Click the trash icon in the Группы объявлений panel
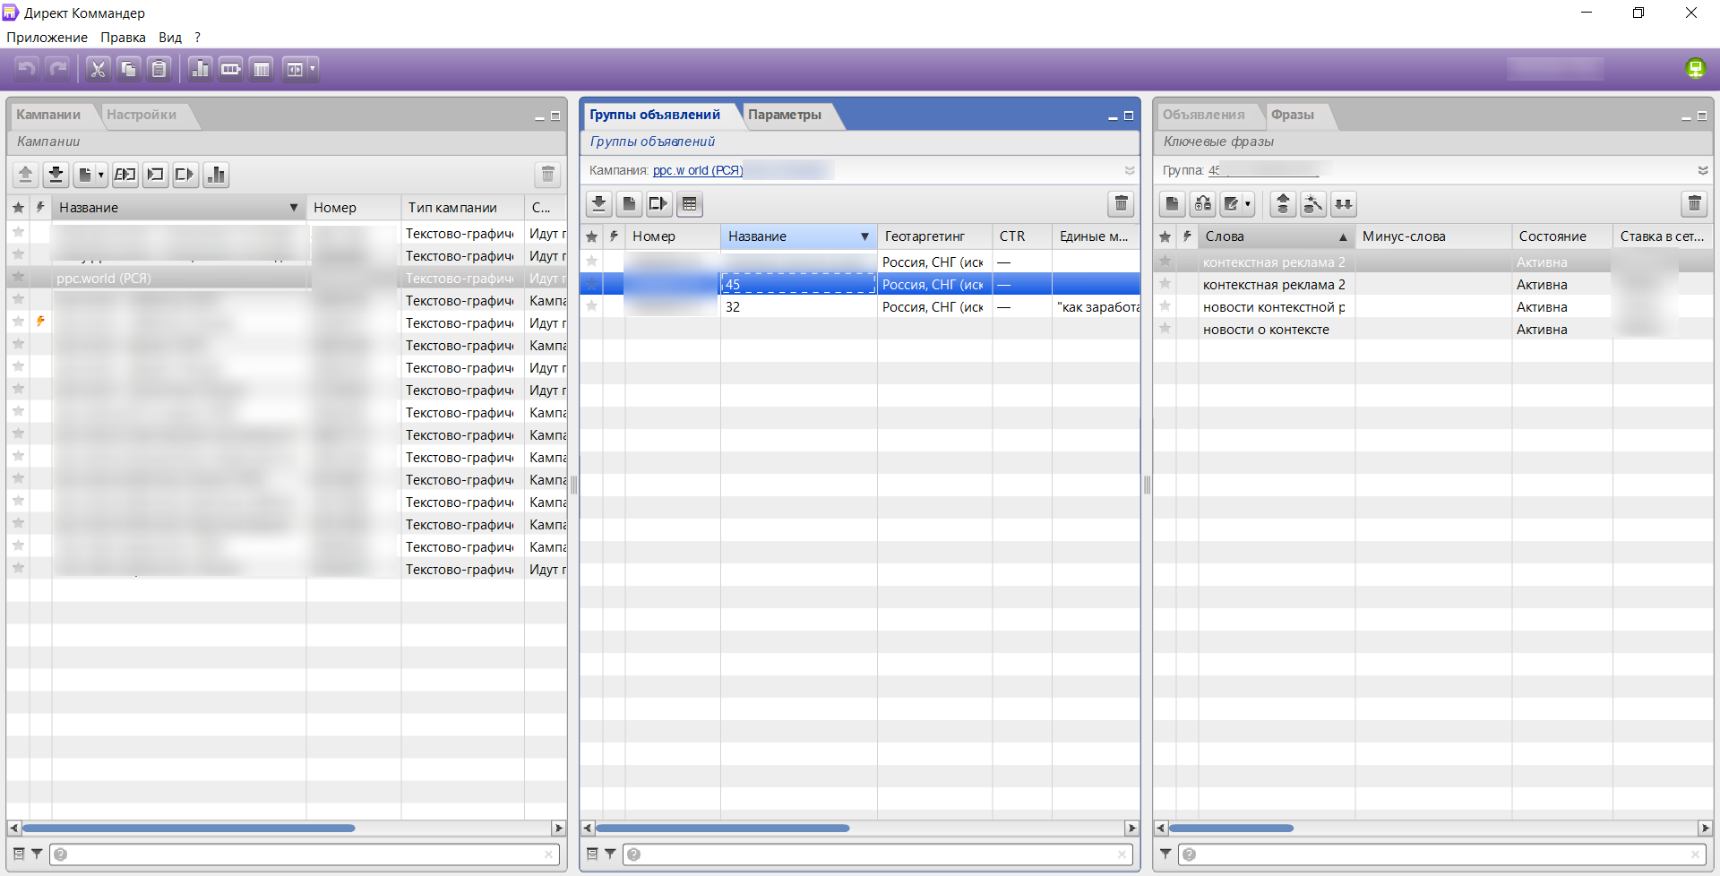 pyautogui.click(x=1121, y=204)
